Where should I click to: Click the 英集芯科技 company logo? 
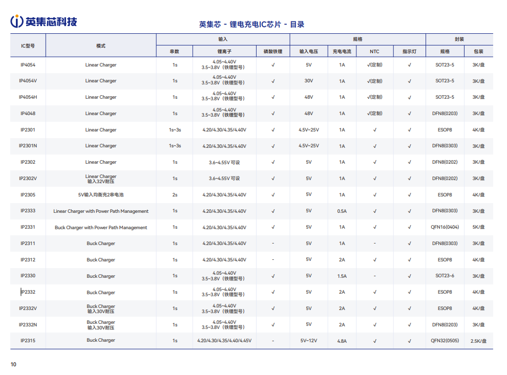click(44, 21)
